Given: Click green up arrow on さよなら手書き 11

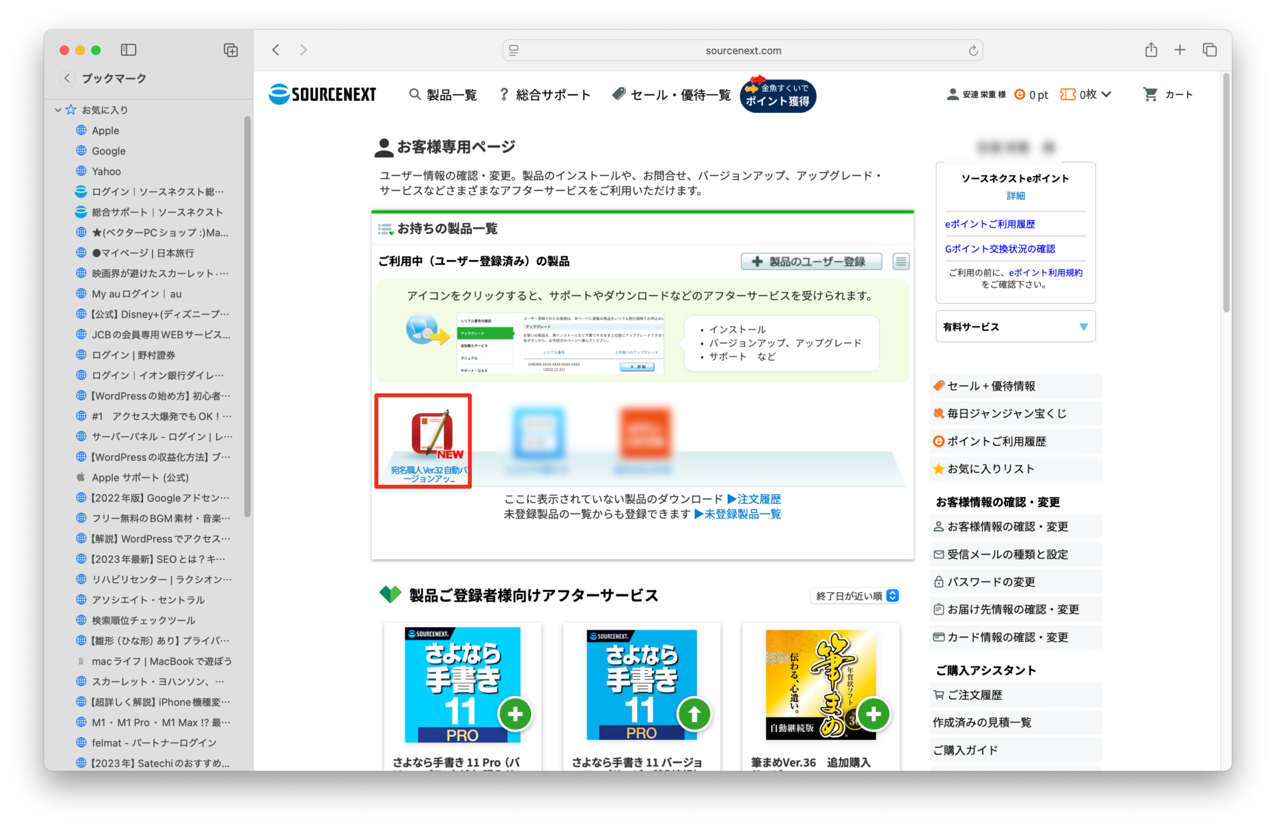Looking at the screenshot, I should pyautogui.click(x=694, y=714).
